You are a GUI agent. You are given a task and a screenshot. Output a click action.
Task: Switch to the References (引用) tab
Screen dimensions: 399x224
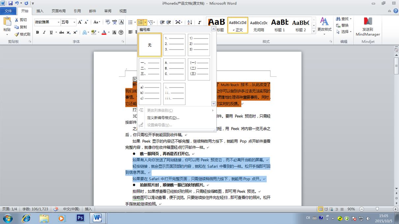pos(77,11)
